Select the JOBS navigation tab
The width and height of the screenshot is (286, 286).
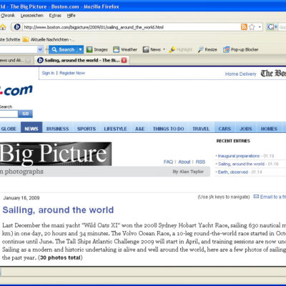pyautogui.click(x=246, y=129)
